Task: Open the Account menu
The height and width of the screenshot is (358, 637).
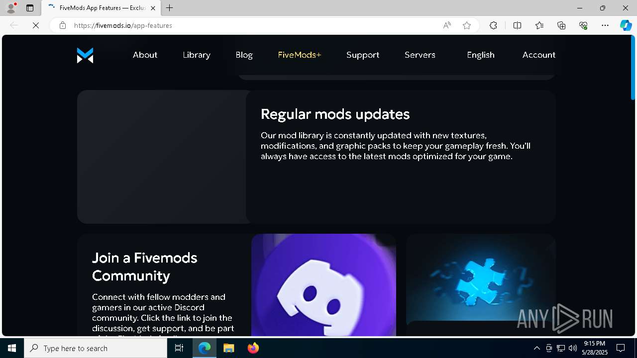Action: tap(539, 55)
